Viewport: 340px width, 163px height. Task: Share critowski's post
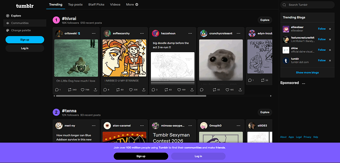(95, 90)
